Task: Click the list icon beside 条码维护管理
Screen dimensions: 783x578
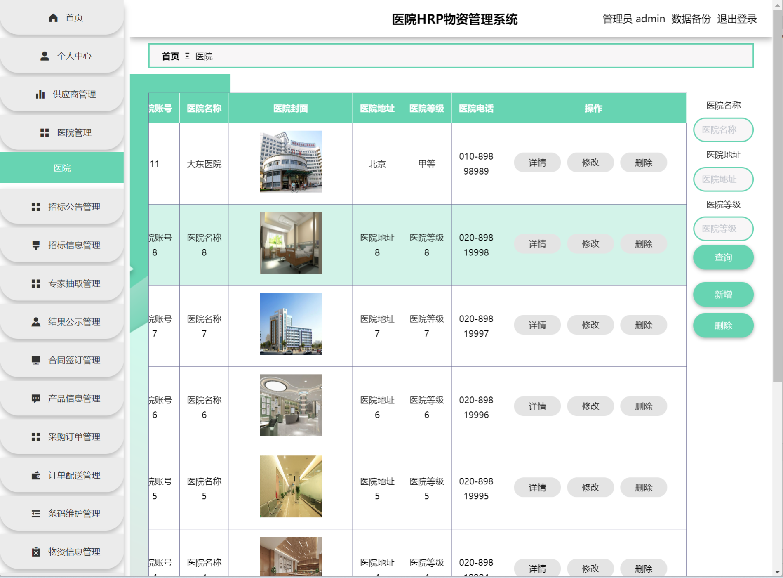Action: (x=36, y=514)
